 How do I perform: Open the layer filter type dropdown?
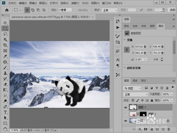(132, 88)
